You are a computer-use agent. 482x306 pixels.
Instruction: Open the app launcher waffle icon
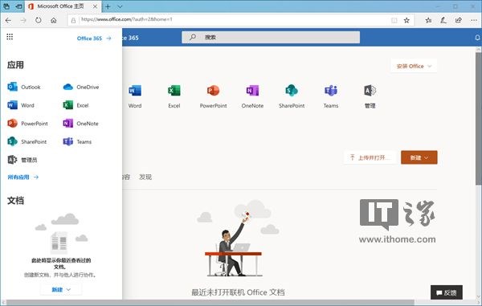tap(10, 37)
